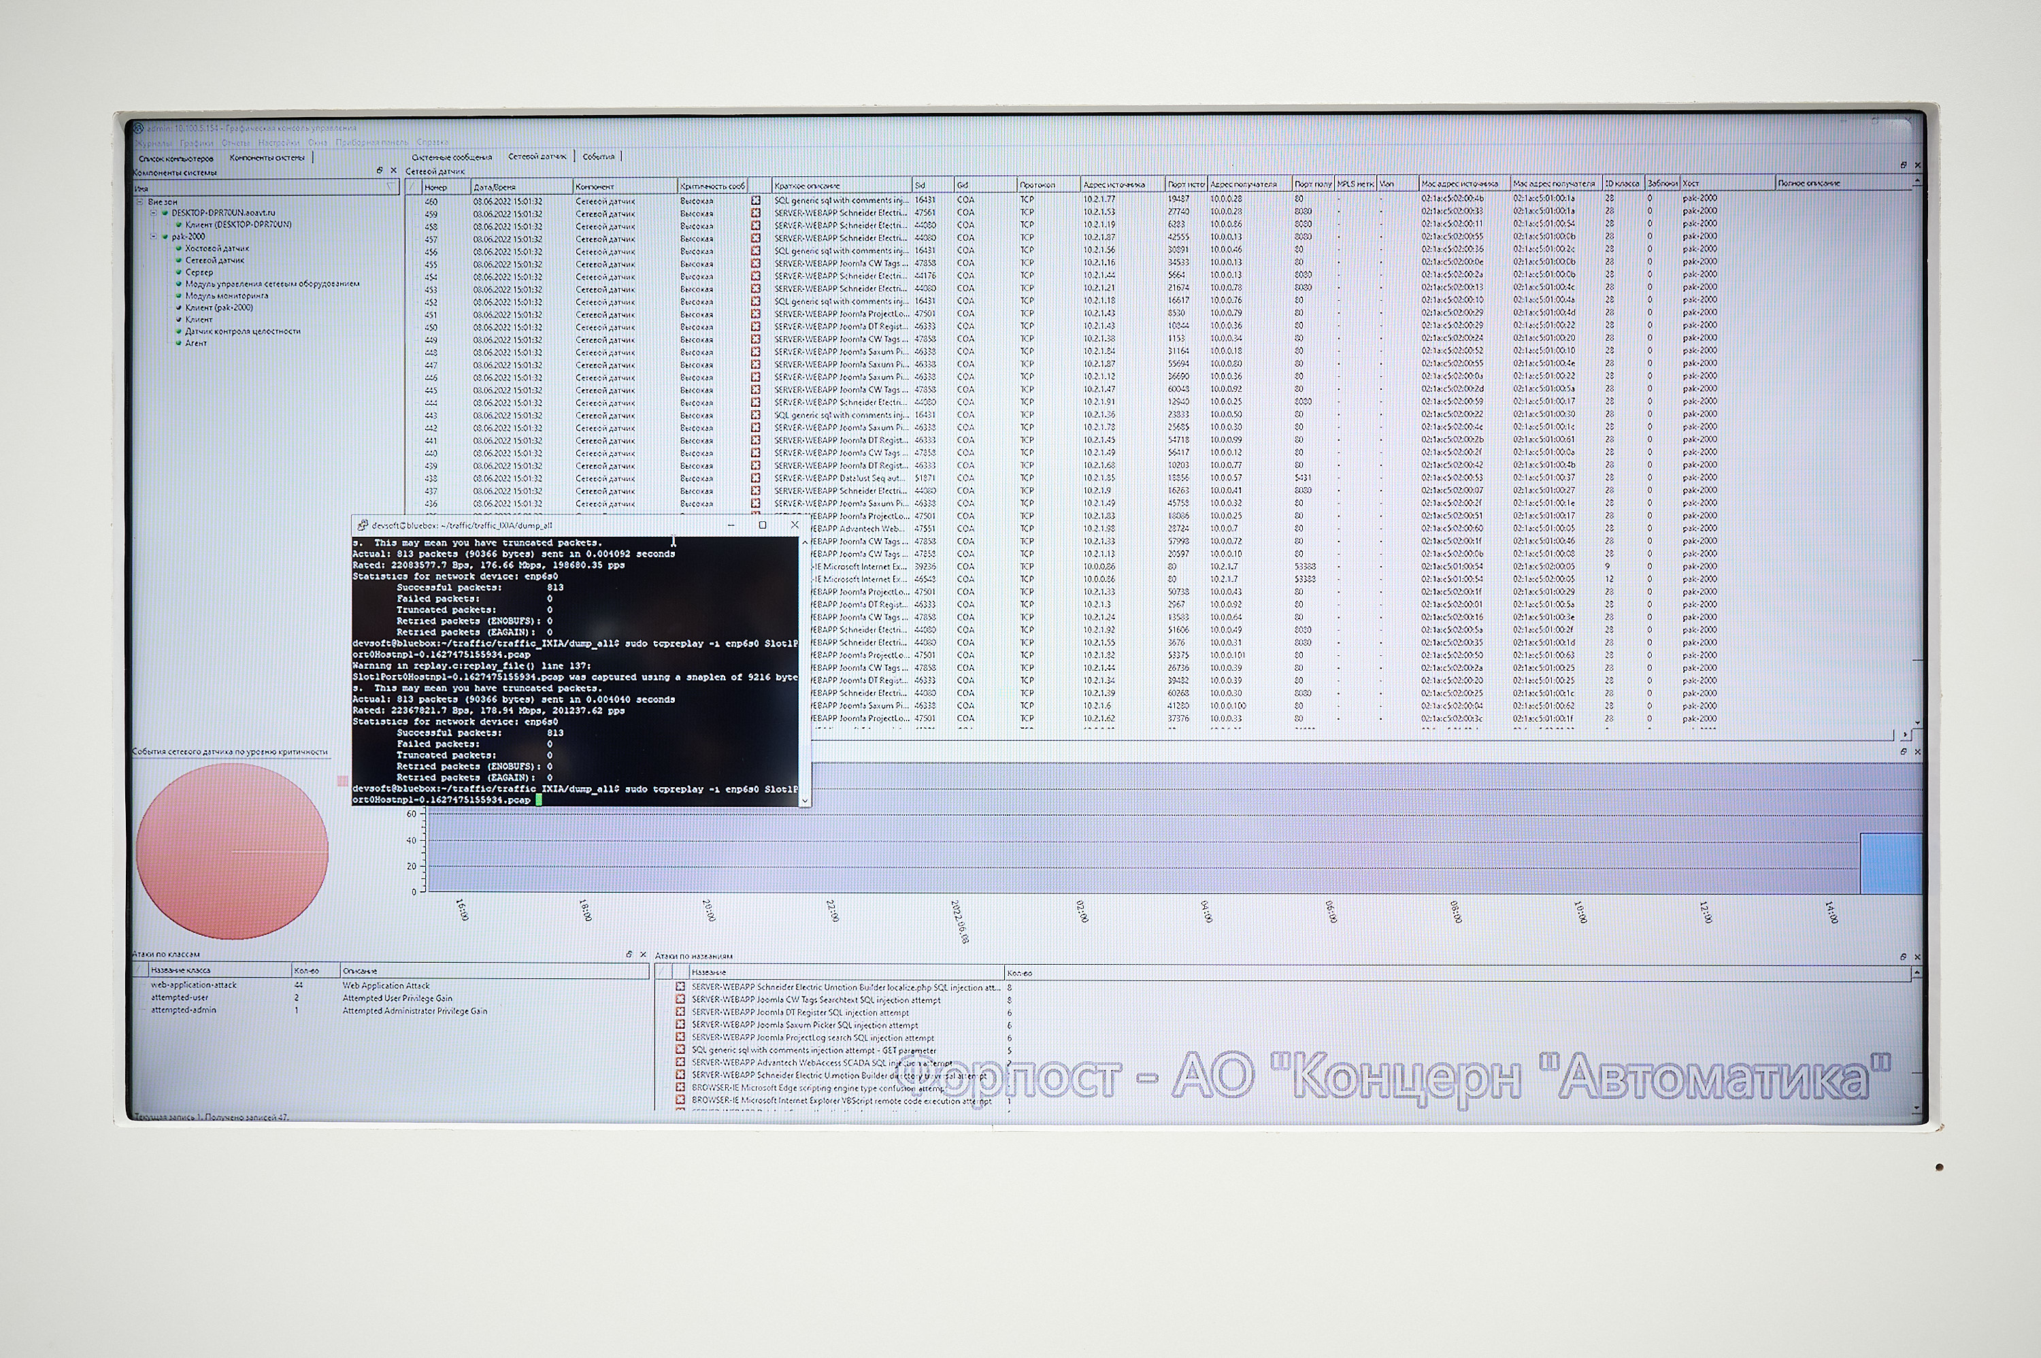Click the pink criticality pie chart
This screenshot has height=1358, width=2041.
click(232, 850)
